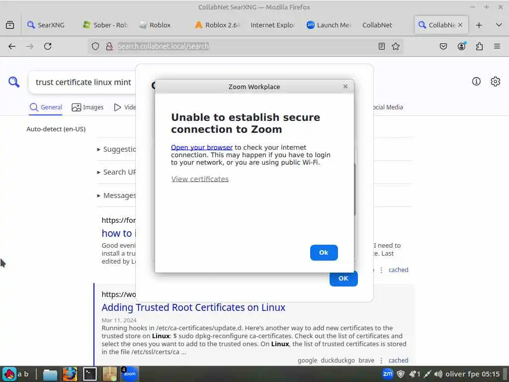The image size is (509, 382).
Task: Open the options dots next to second cached link
Action: click(x=381, y=361)
